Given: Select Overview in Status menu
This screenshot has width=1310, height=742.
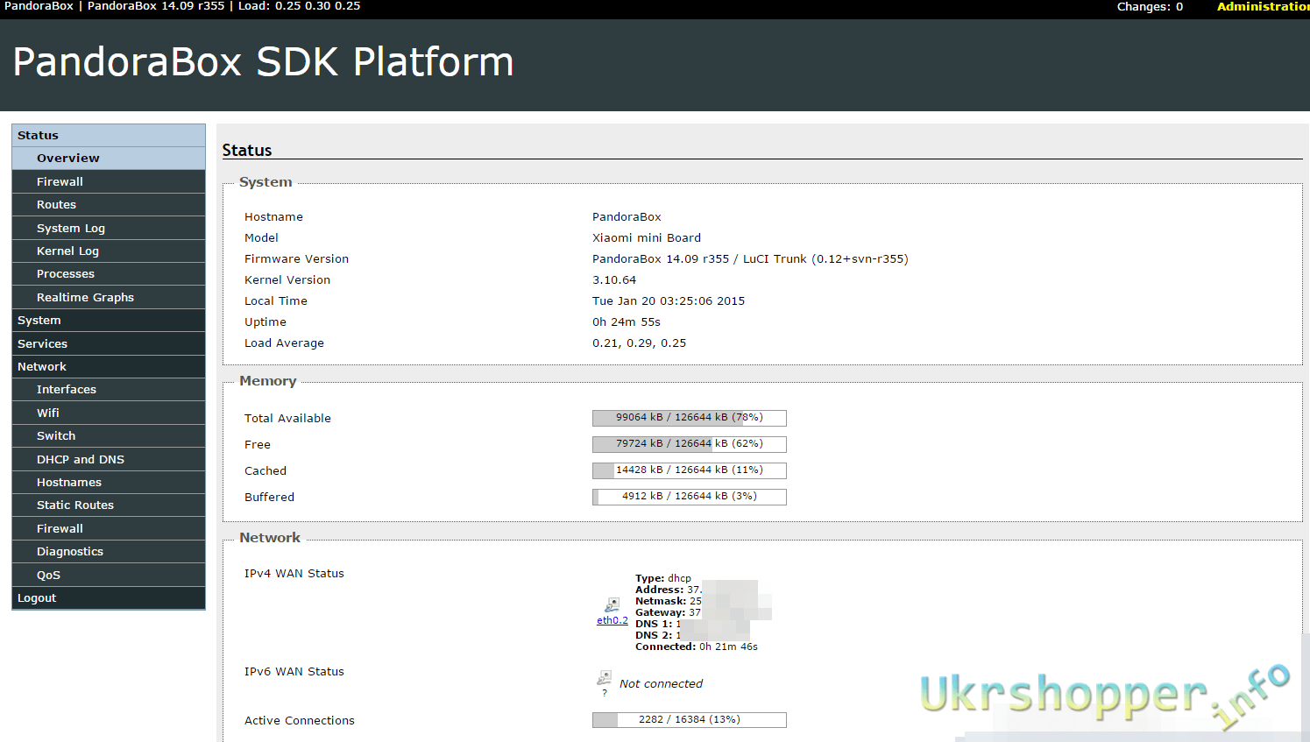Looking at the screenshot, I should (109, 159).
